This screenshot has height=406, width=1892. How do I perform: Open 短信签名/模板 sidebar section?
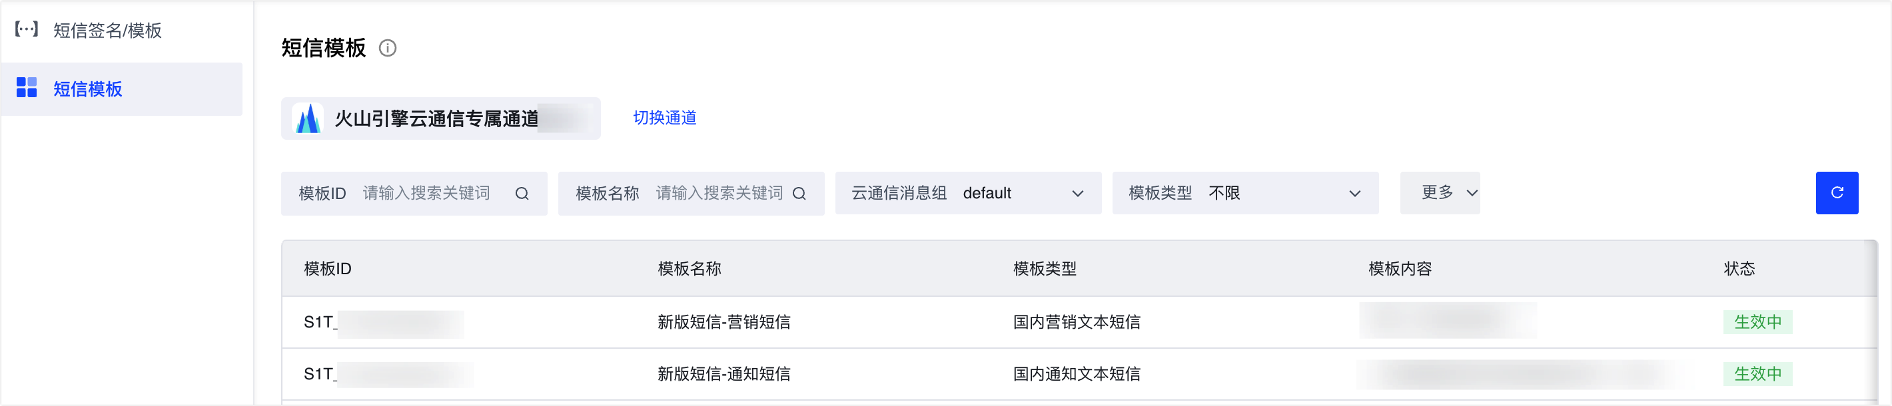click(107, 30)
